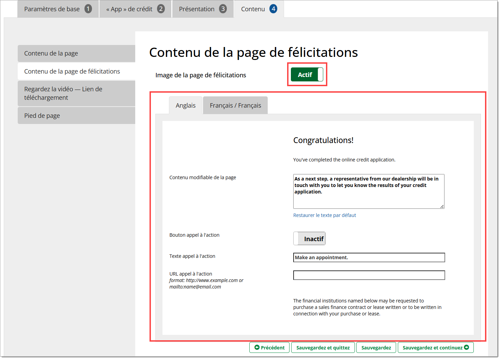Click in the URL appel à l'action field
This screenshot has width=500, height=359.
pyautogui.click(x=369, y=275)
